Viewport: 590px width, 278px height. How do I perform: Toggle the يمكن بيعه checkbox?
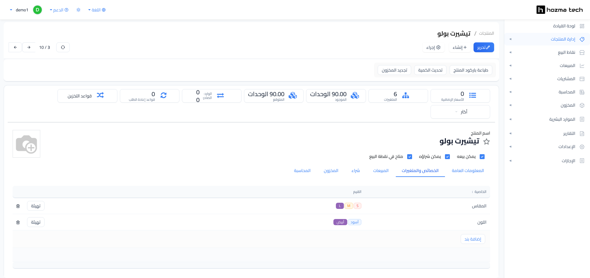click(482, 157)
